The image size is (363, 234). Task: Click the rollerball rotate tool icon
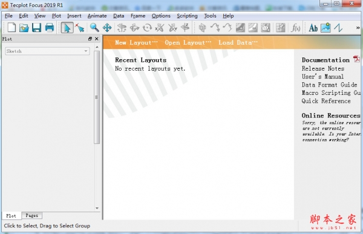point(134,28)
